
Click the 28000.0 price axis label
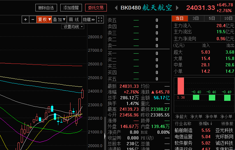95,37
